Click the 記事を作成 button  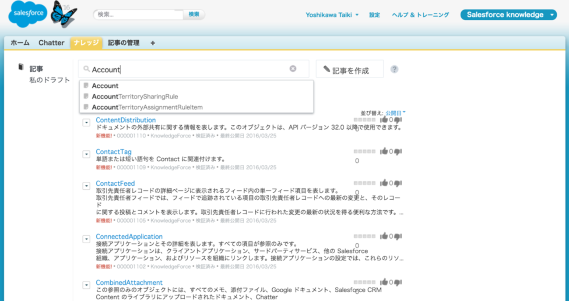click(x=350, y=69)
